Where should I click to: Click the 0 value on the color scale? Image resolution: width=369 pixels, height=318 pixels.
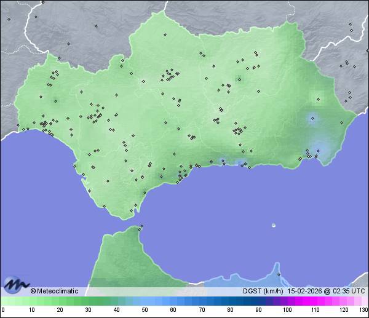pos(3,310)
